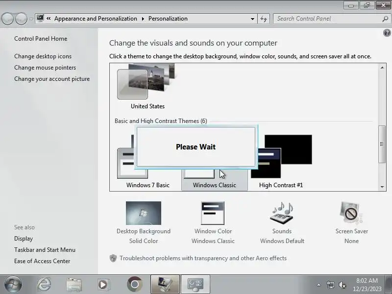The width and height of the screenshot is (392, 294).
Task: Click the search magnifier icon
Action: click(385, 19)
